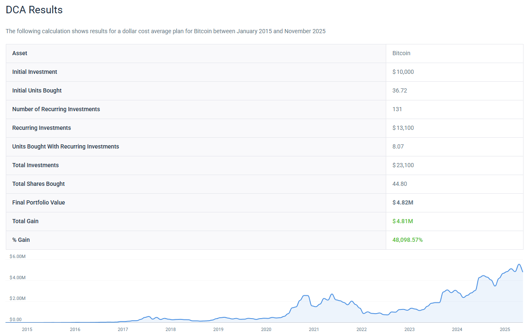Screen dimensions: 531x336
Task: Click the recurring investments amount $13,100
Action: tap(403, 128)
